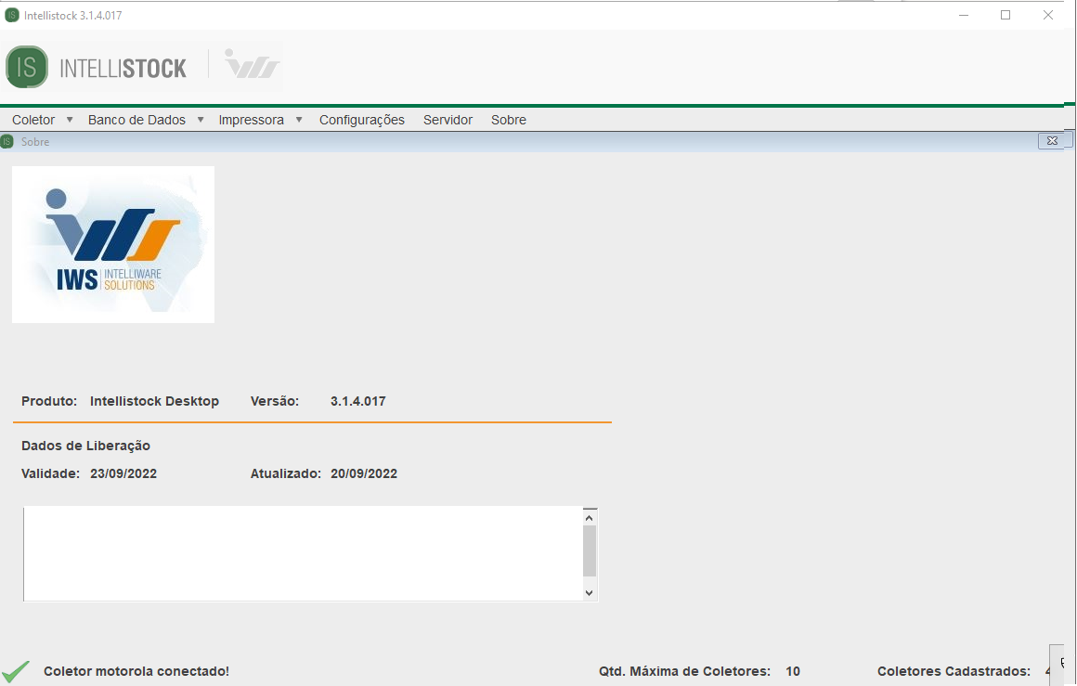This screenshot has width=1077, height=686.
Task: Open the Servidor menu
Action: [448, 120]
